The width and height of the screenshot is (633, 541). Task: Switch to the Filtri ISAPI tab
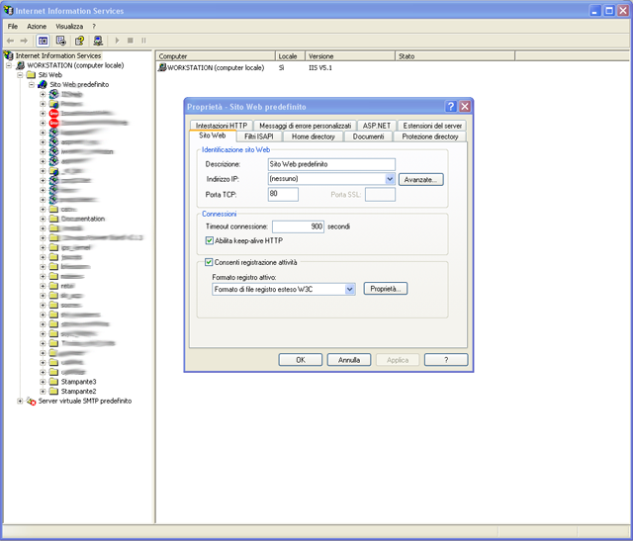259,136
